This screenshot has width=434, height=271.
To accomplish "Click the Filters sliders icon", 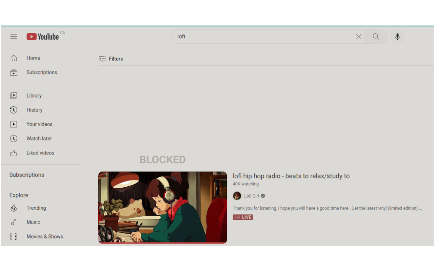I will pos(102,59).
